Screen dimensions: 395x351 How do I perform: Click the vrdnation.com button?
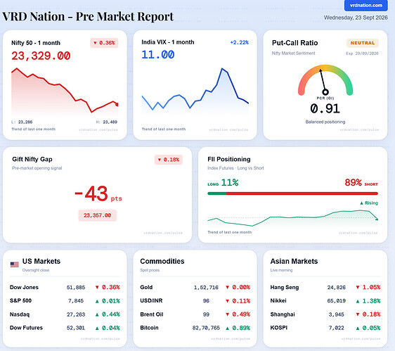(x=365, y=6)
